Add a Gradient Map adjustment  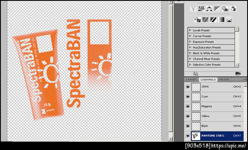pos(221,20)
